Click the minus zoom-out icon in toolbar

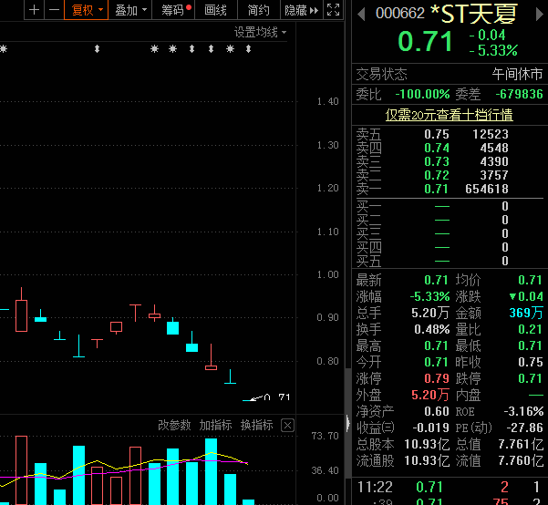55,10
